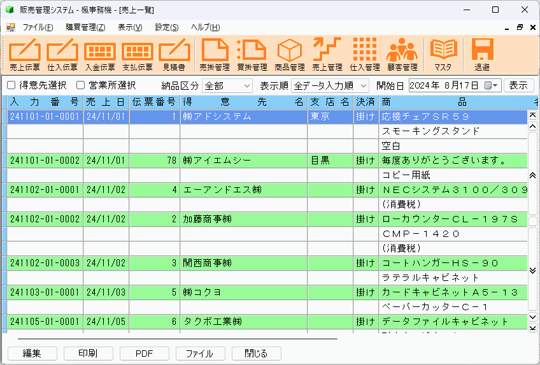Open the 見積書 estimate icon
The width and height of the screenshot is (540, 365).
[174, 54]
